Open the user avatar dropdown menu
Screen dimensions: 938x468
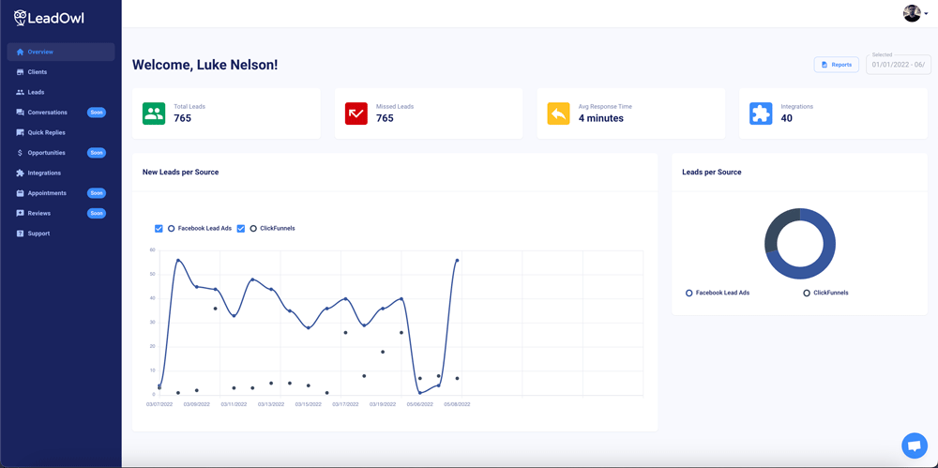click(x=915, y=13)
